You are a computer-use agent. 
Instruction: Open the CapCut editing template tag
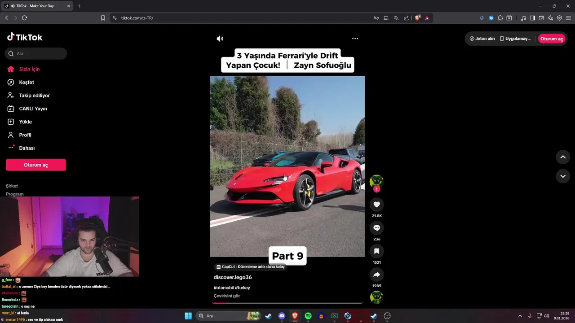250,266
